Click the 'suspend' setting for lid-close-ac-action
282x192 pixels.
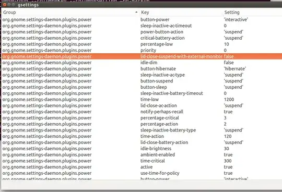click(x=233, y=105)
